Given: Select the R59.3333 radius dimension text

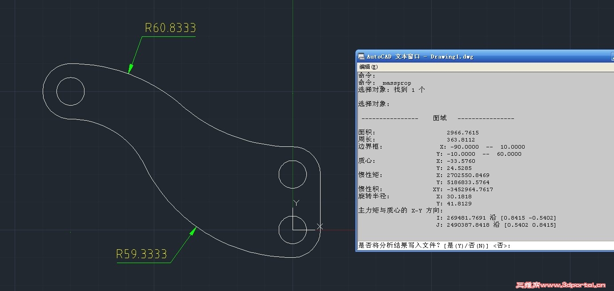Looking at the screenshot, I should click(x=141, y=254).
